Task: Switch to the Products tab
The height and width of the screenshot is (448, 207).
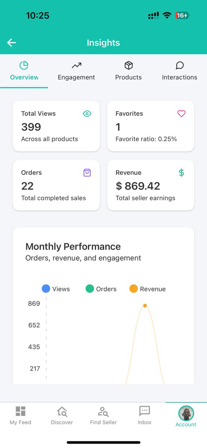Action: click(x=129, y=71)
